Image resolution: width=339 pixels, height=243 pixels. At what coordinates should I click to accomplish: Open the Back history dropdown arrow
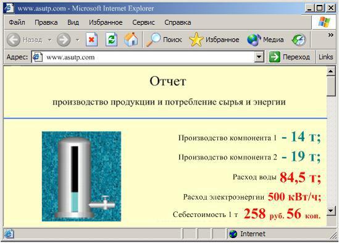pos(50,40)
